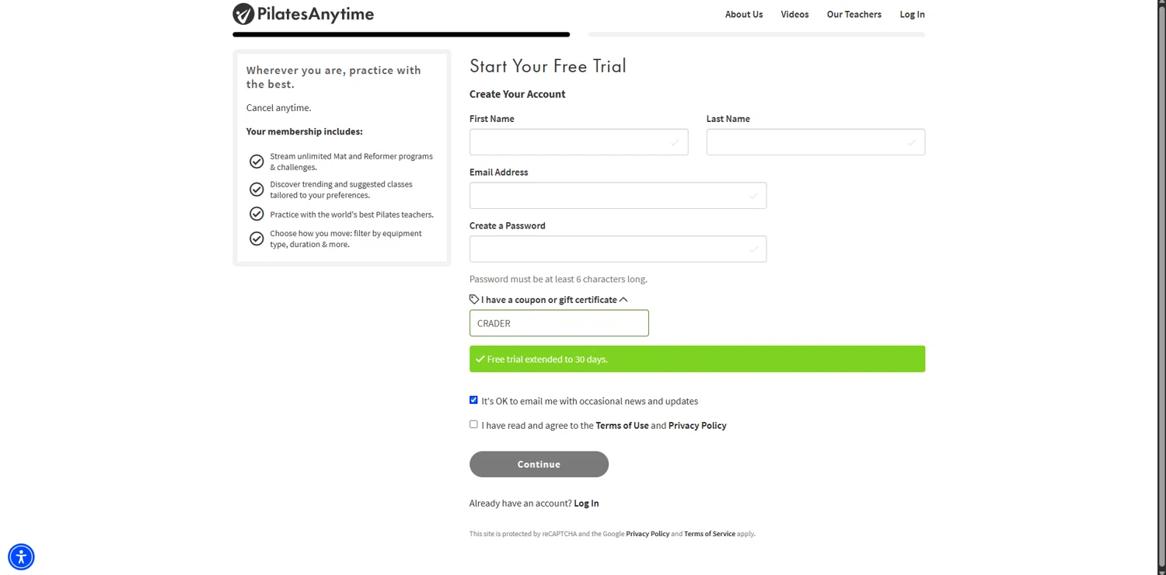Open Videos in the top navigation
This screenshot has width=1166, height=575.
click(x=794, y=14)
